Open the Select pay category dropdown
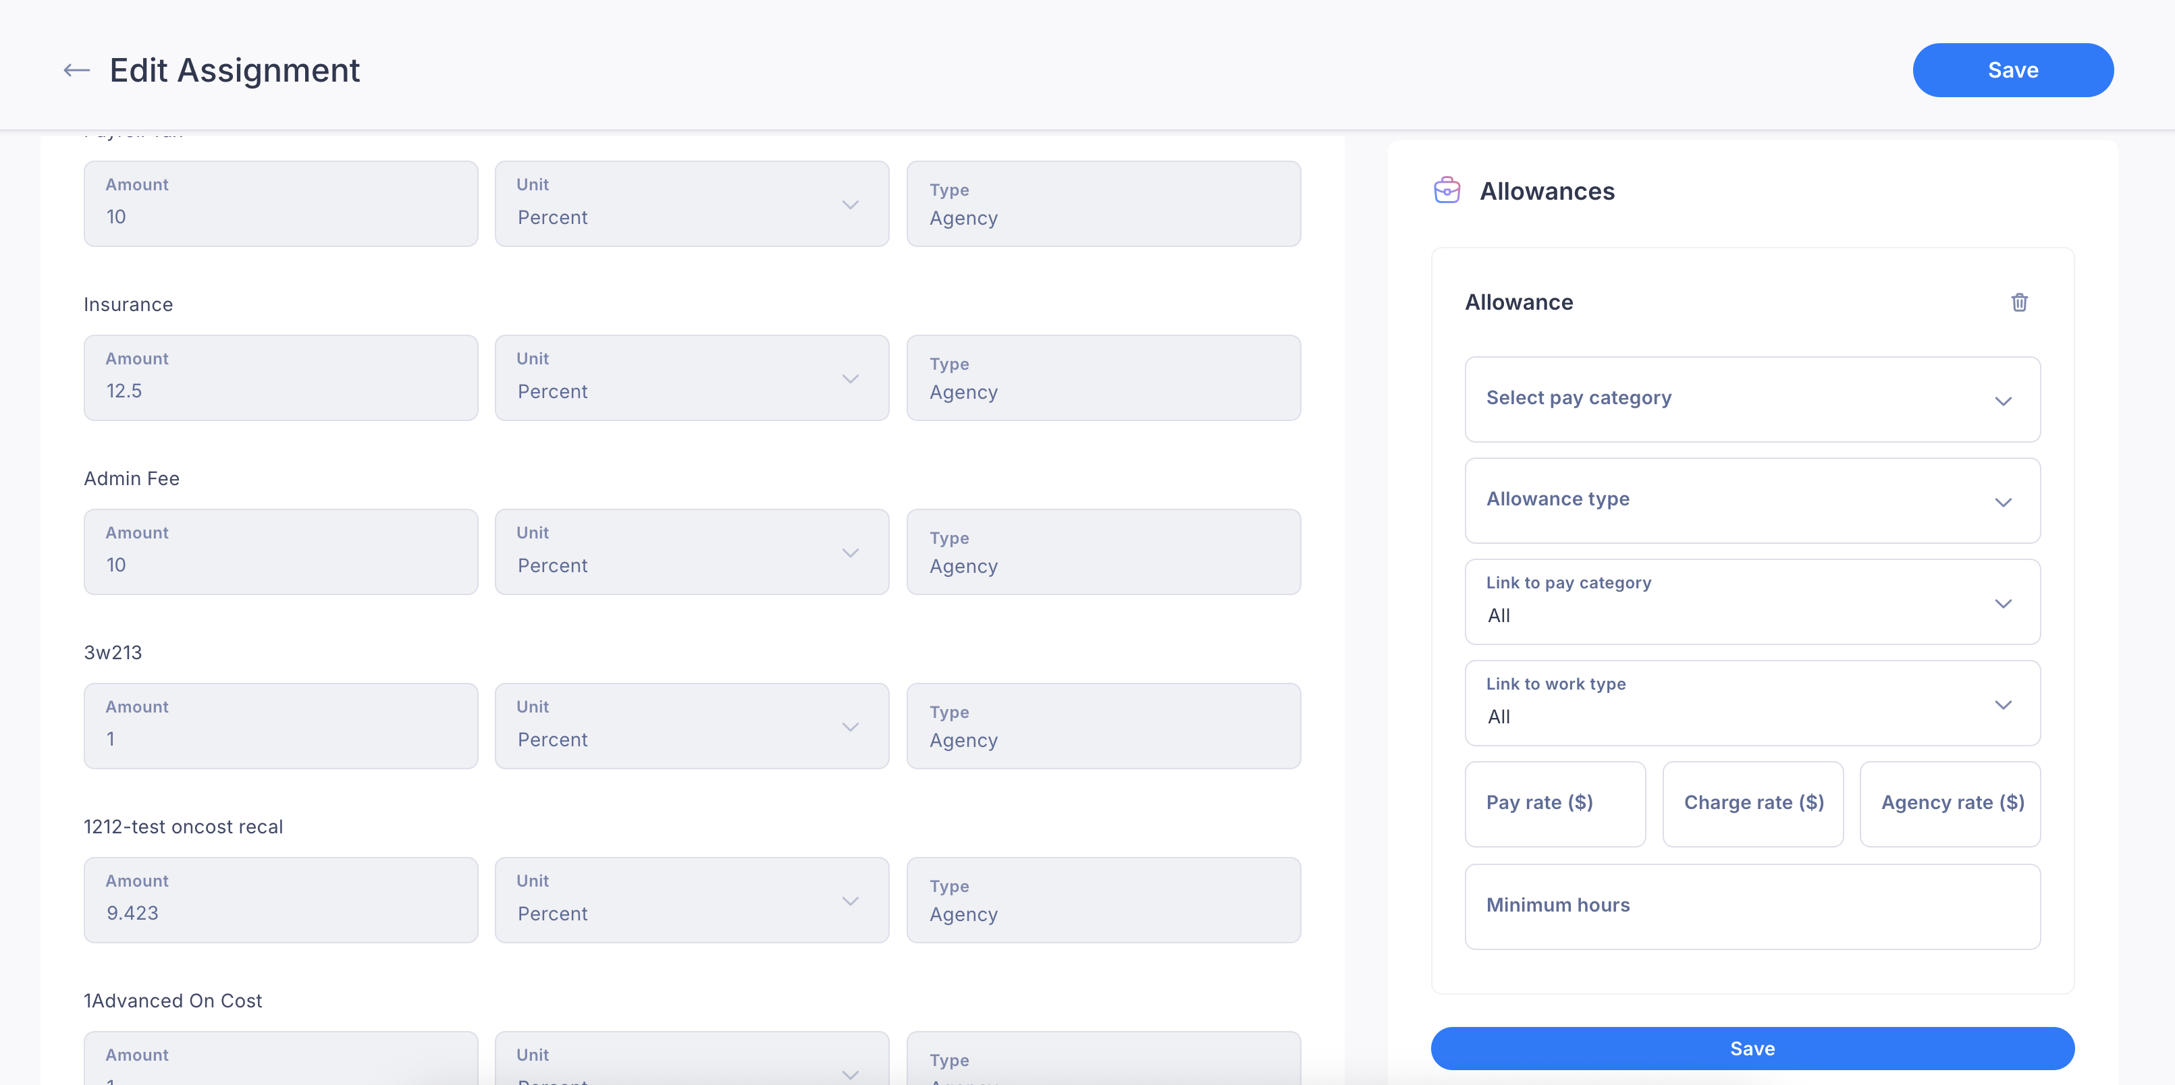2175x1085 pixels. (x=1752, y=399)
